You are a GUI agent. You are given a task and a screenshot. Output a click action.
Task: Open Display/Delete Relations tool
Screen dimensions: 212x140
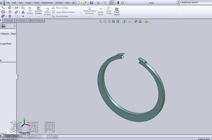coord(89,11)
